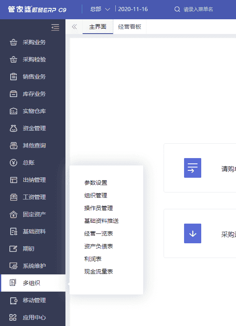Click the 采购检验 icon in sidebar

point(13,59)
